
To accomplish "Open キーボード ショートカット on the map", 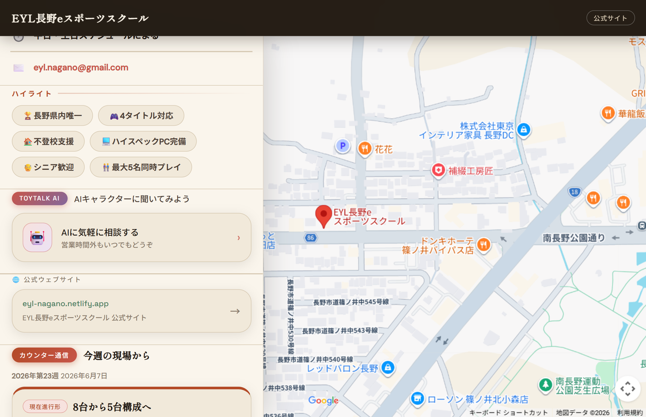I will tap(508, 413).
